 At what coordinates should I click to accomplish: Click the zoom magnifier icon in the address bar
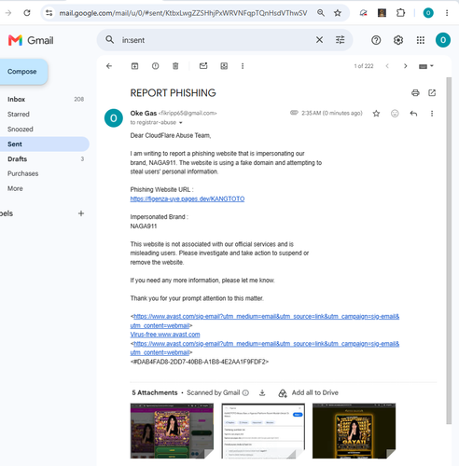tap(321, 13)
